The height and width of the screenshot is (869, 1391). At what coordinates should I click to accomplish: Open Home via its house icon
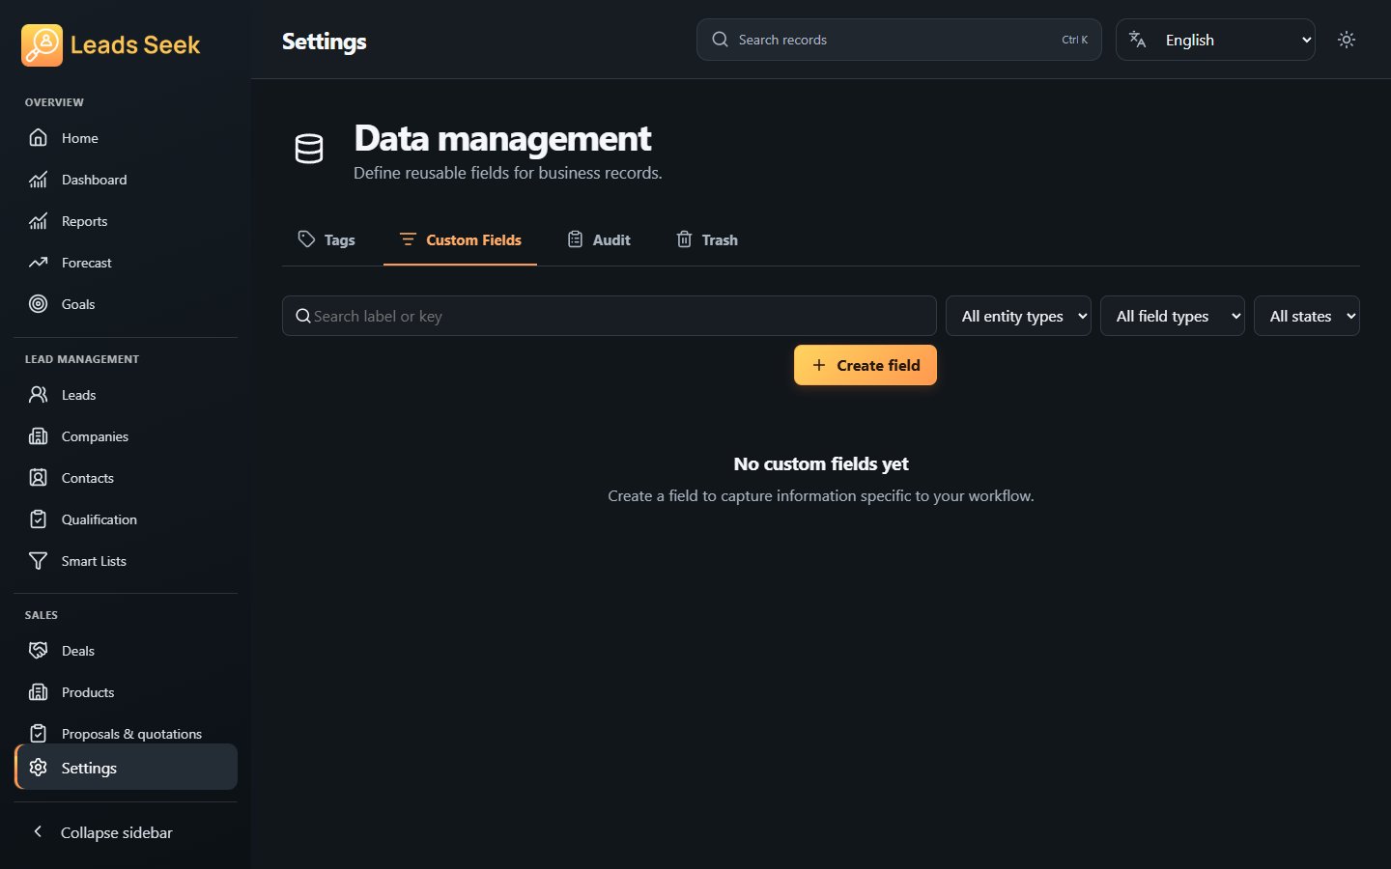click(38, 138)
